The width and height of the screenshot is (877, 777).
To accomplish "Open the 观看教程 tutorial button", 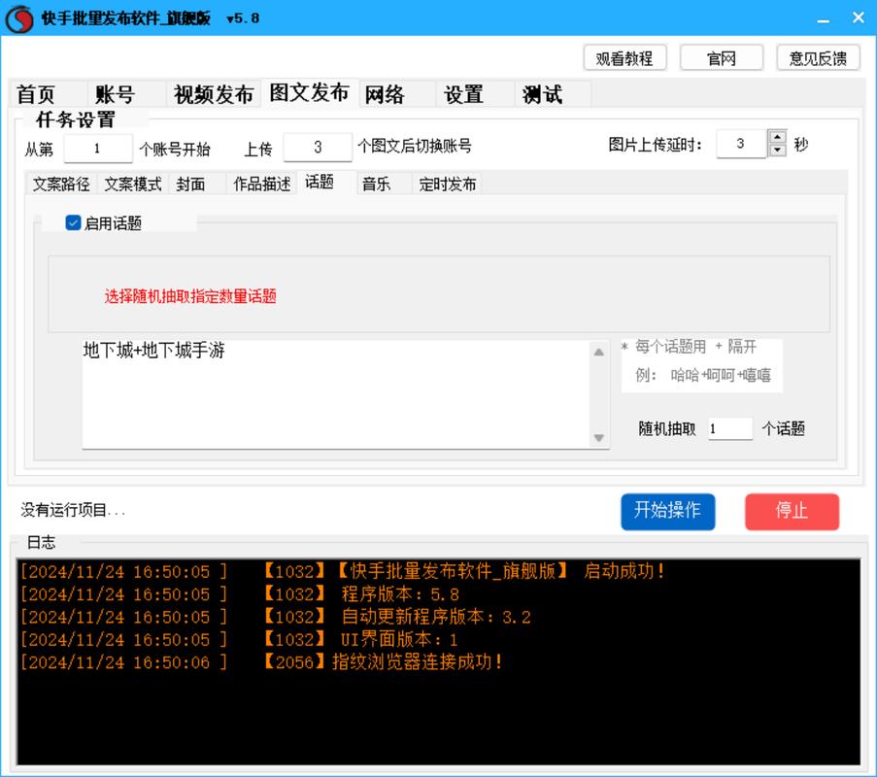I will click(x=624, y=58).
